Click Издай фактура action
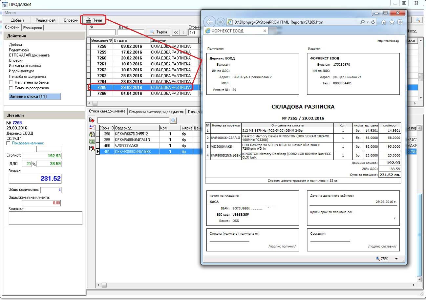 click(21, 71)
